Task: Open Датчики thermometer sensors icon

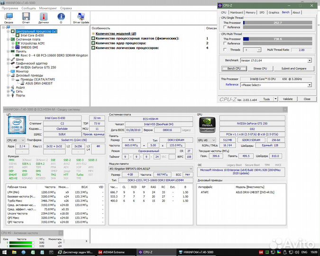Action: pos(44,18)
